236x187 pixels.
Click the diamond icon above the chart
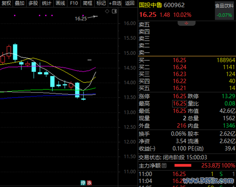107,11
